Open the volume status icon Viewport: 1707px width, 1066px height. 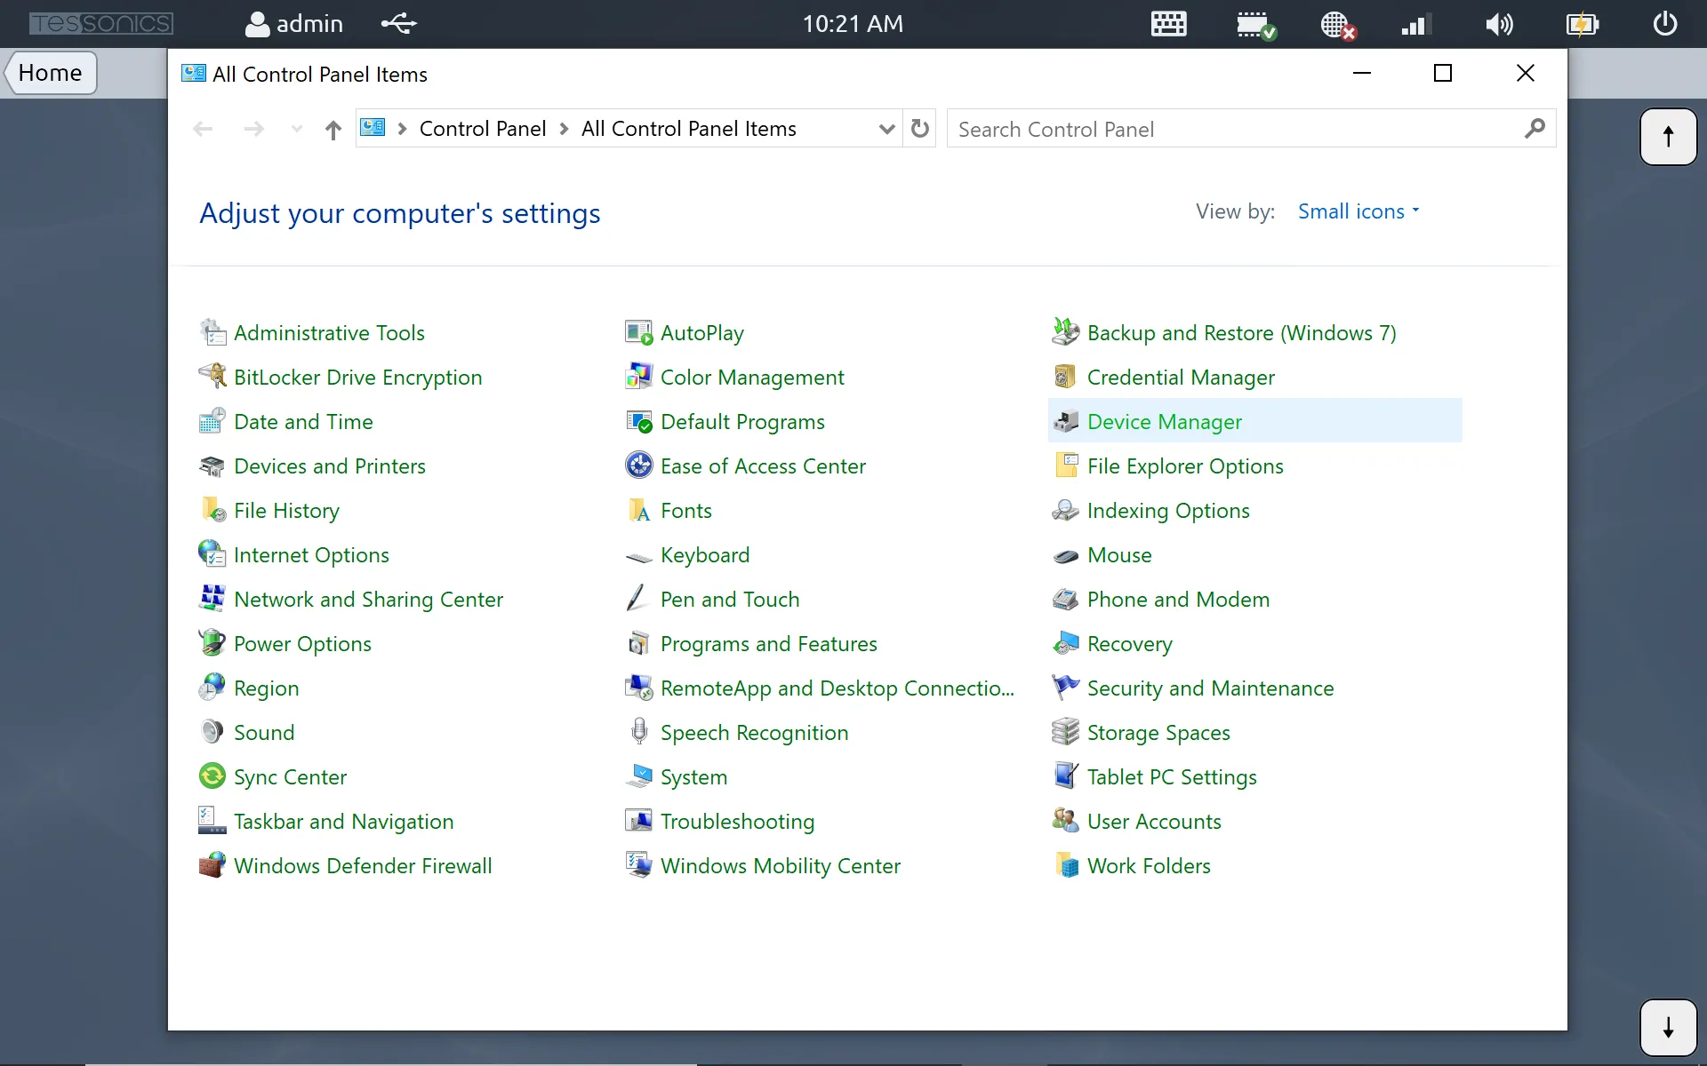(x=1499, y=24)
